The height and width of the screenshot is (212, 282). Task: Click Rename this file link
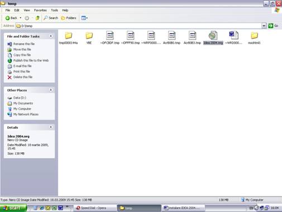point(24,44)
